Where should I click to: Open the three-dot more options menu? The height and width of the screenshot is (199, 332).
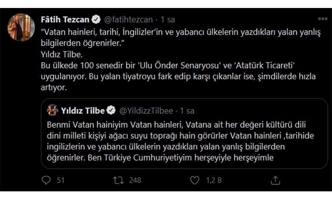point(322,19)
